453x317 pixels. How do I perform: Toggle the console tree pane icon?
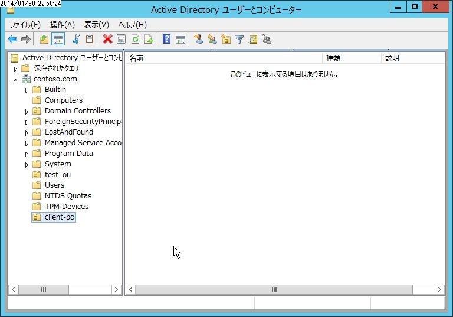(58, 40)
